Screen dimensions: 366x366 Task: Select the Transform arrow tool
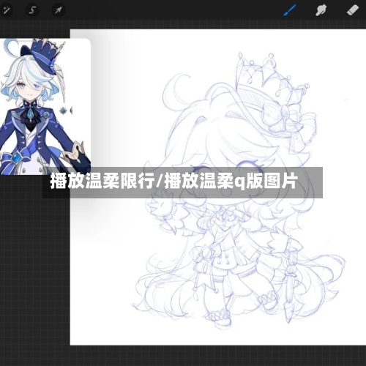[59, 10]
